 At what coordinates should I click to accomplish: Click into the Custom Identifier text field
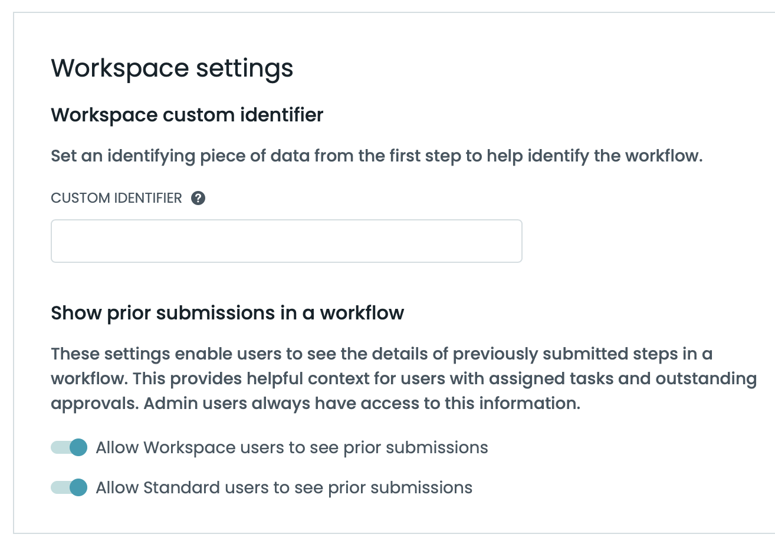click(286, 241)
